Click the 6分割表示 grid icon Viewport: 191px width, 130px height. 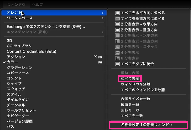coord(117,58)
